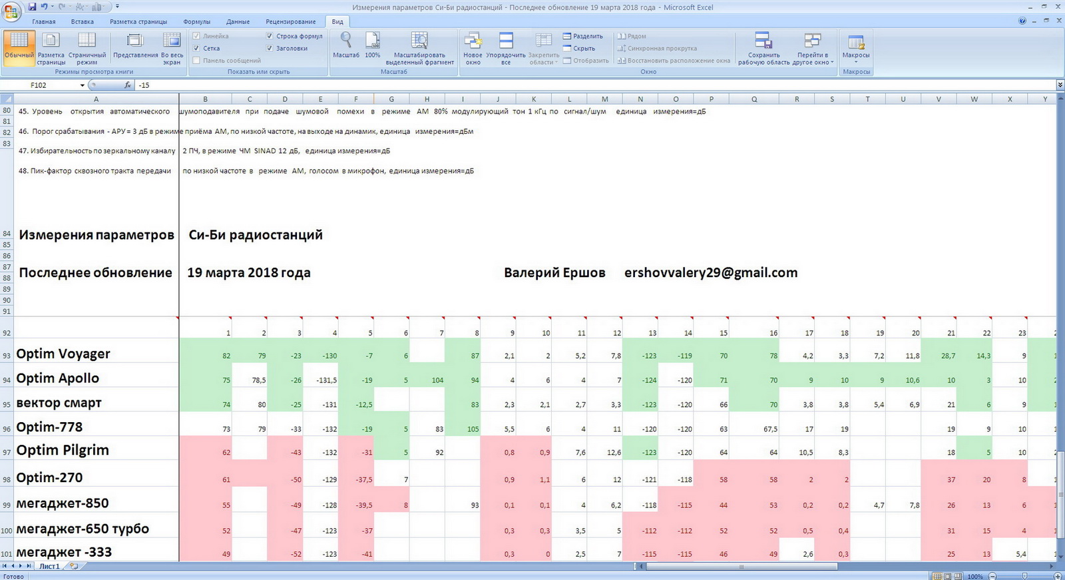Open the Масштаб zoom dialog
Image resolution: width=1065 pixels, height=580 pixels.
[346, 45]
